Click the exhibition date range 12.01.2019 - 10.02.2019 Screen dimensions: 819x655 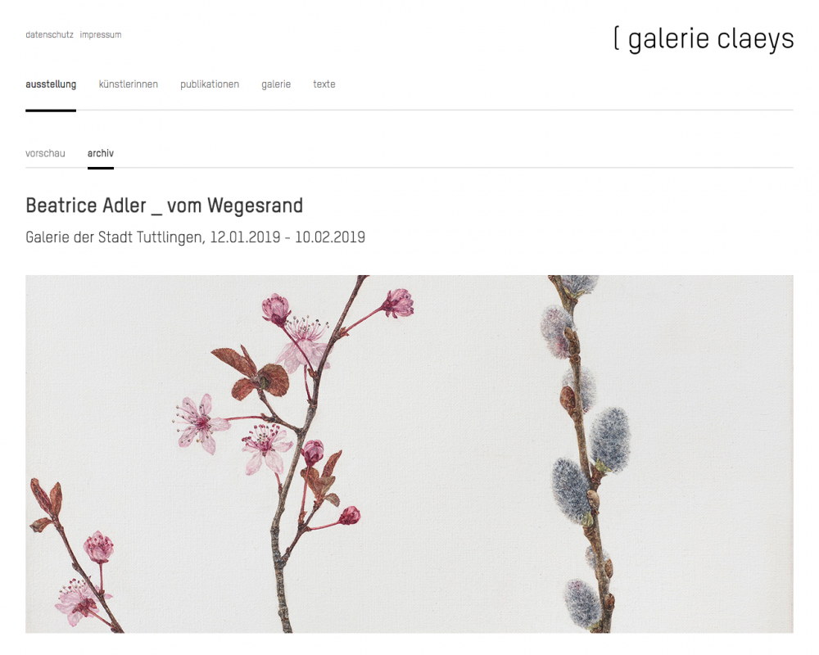click(287, 237)
